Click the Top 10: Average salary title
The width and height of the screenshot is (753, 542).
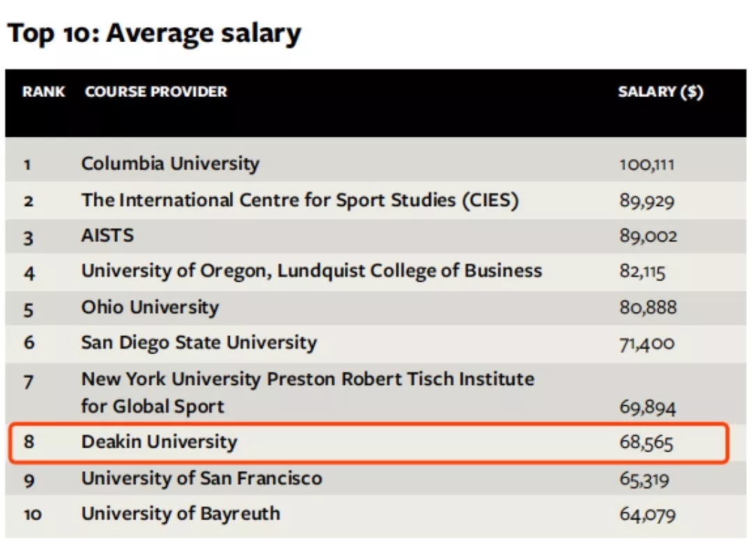point(154,33)
